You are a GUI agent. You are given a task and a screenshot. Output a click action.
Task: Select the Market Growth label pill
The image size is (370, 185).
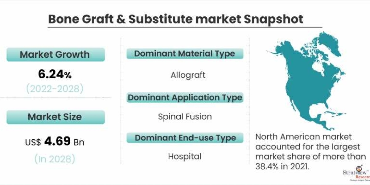[55, 55]
